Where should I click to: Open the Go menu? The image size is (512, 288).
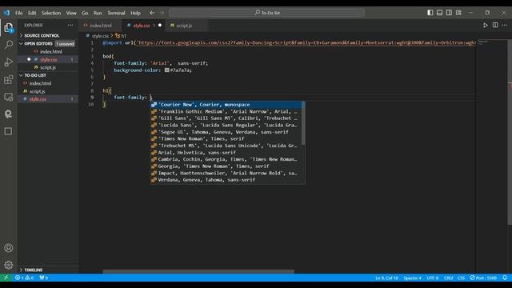point(85,13)
